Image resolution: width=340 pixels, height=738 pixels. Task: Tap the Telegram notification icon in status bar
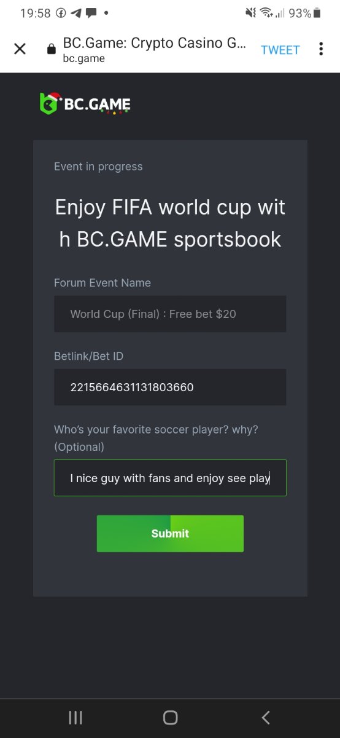(76, 13)
